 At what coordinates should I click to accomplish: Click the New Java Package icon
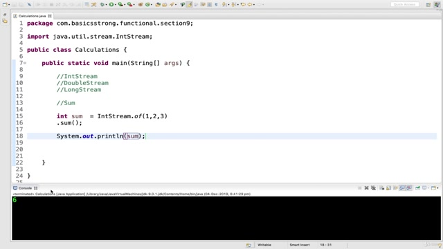point(140,5)
